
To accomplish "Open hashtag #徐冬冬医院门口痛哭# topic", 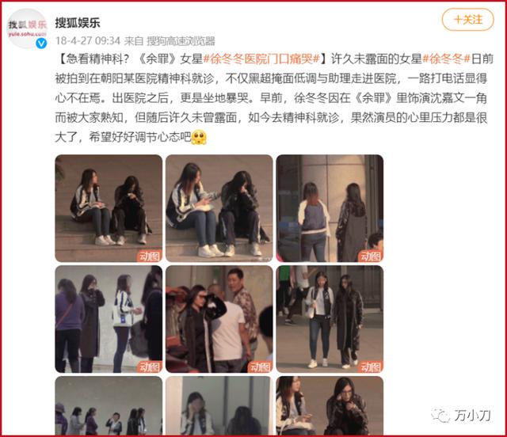I will coord(261,59).
